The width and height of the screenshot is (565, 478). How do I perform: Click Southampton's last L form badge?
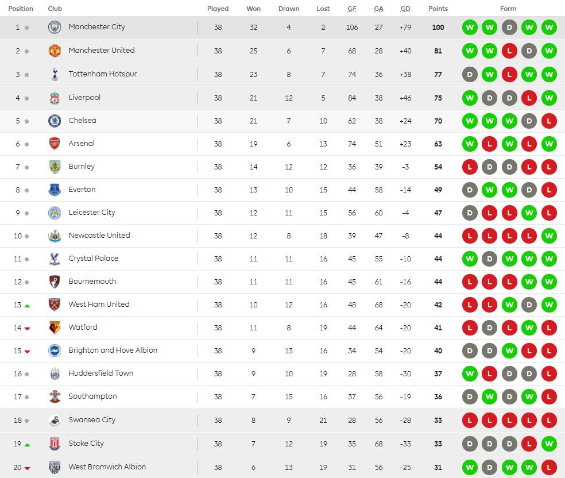point(548,396)
